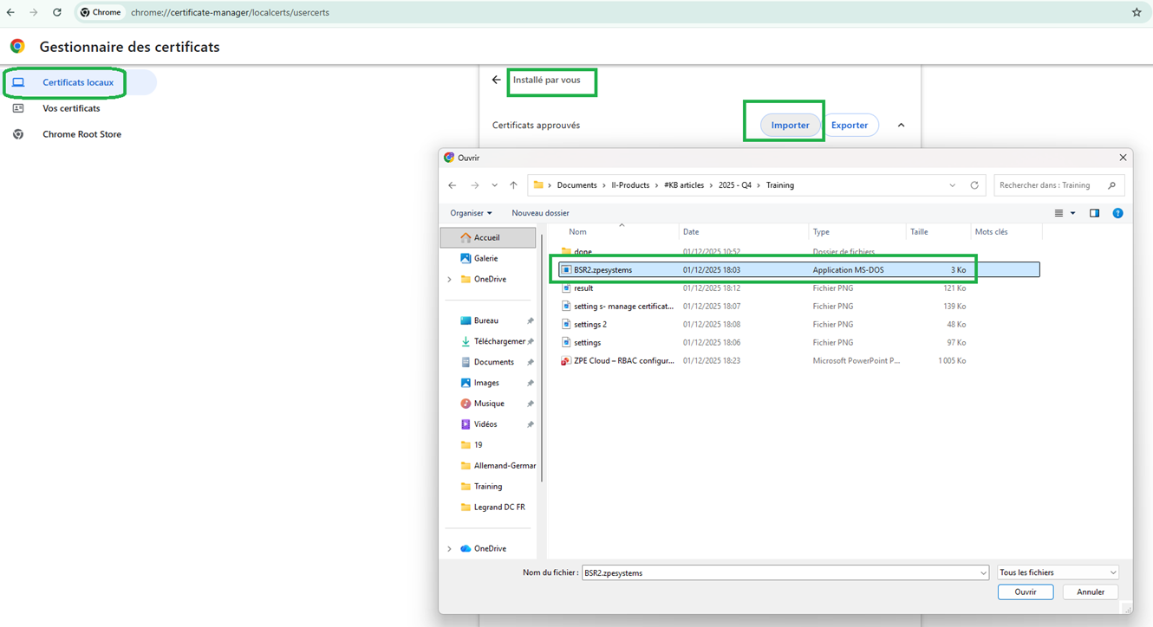The width and height of the screenshot is (1153, 627).
Task: Reload the Chrome page
Action: (57, 12)
